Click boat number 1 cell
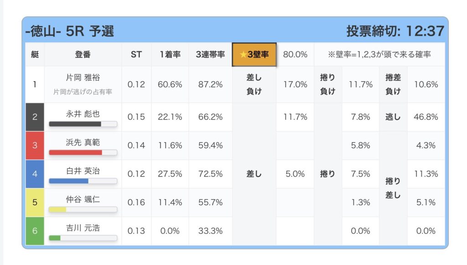The height and width of the screenshot is (265, 467). [35, 85]
